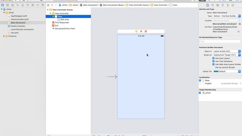Image resolution: width=242 pixels, height=136 pixels.
Task: Open the Find navigator magnifier icon
Action: (18, 5)
